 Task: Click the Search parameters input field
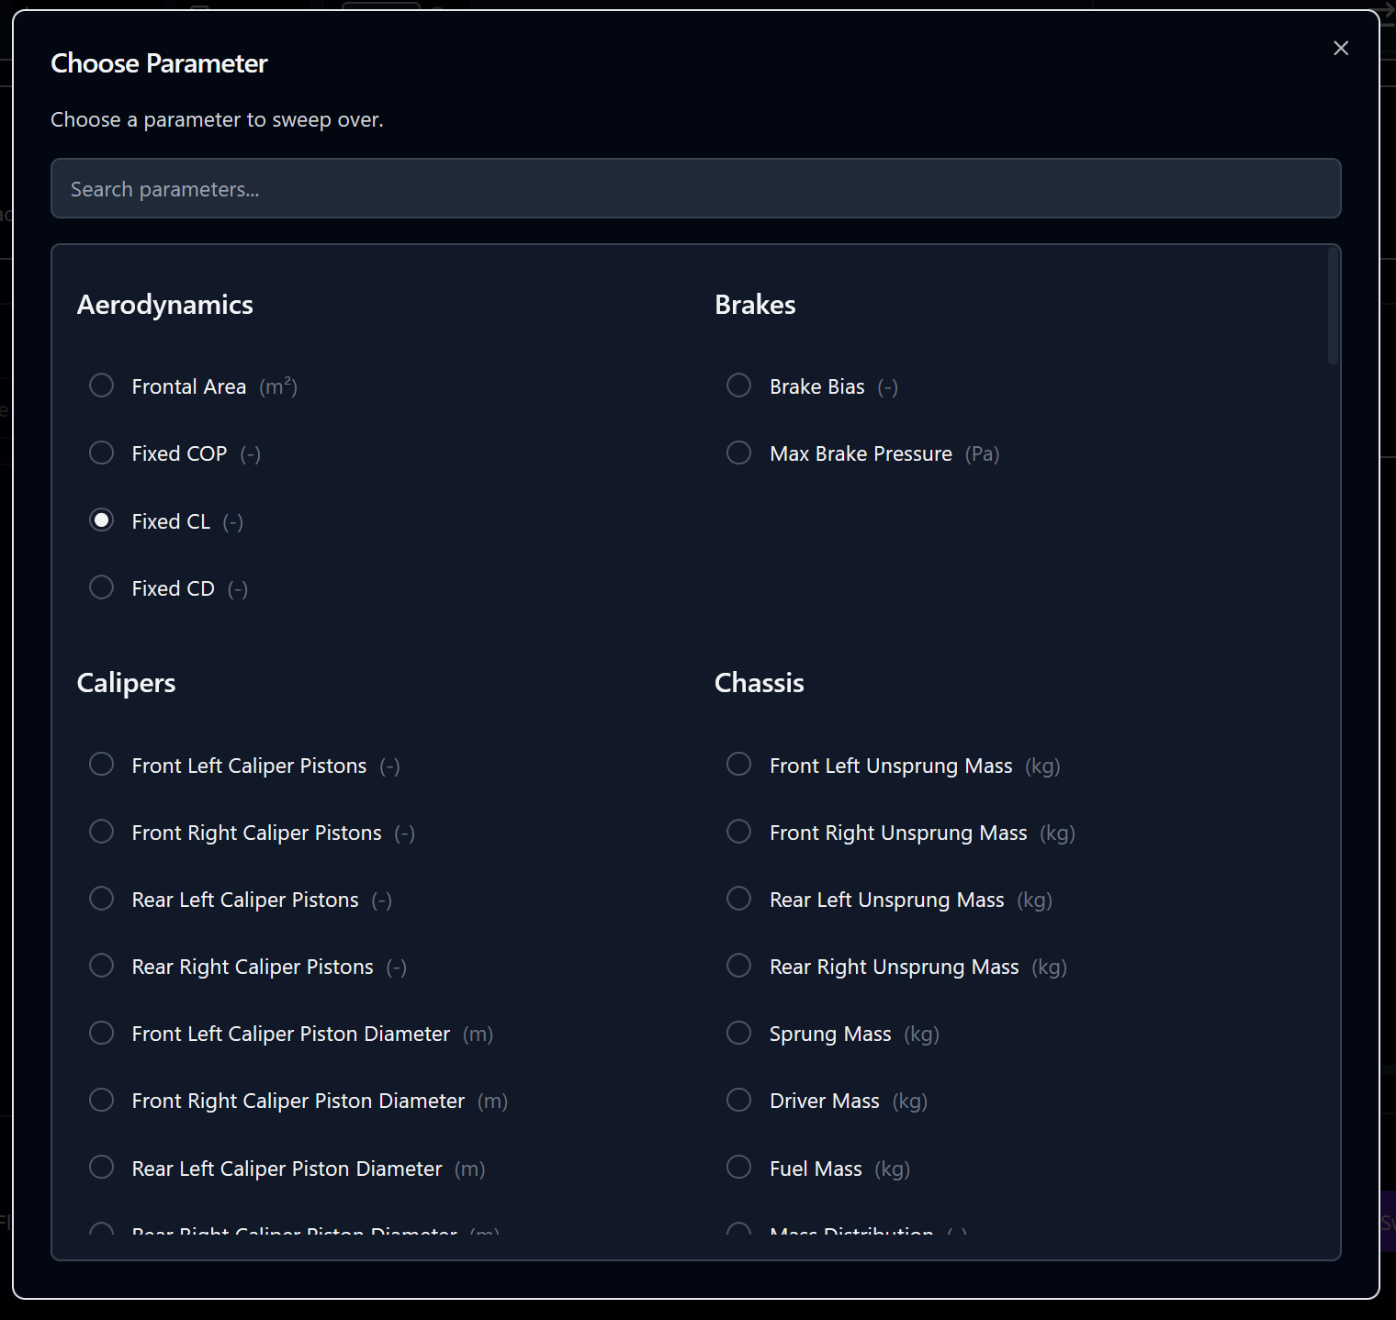click(695, 188)
